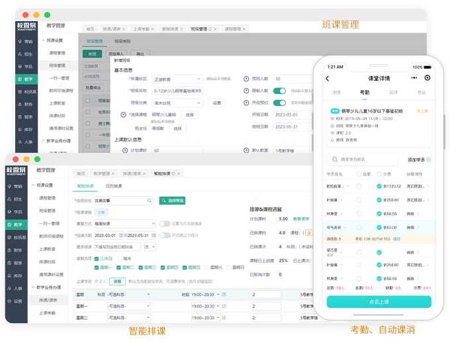This screenshot has height=343, width=456.
Task: Click the help icon beside 预招人数
Action: 246,79
